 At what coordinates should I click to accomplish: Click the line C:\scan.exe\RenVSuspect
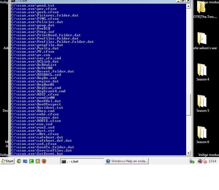36,104
